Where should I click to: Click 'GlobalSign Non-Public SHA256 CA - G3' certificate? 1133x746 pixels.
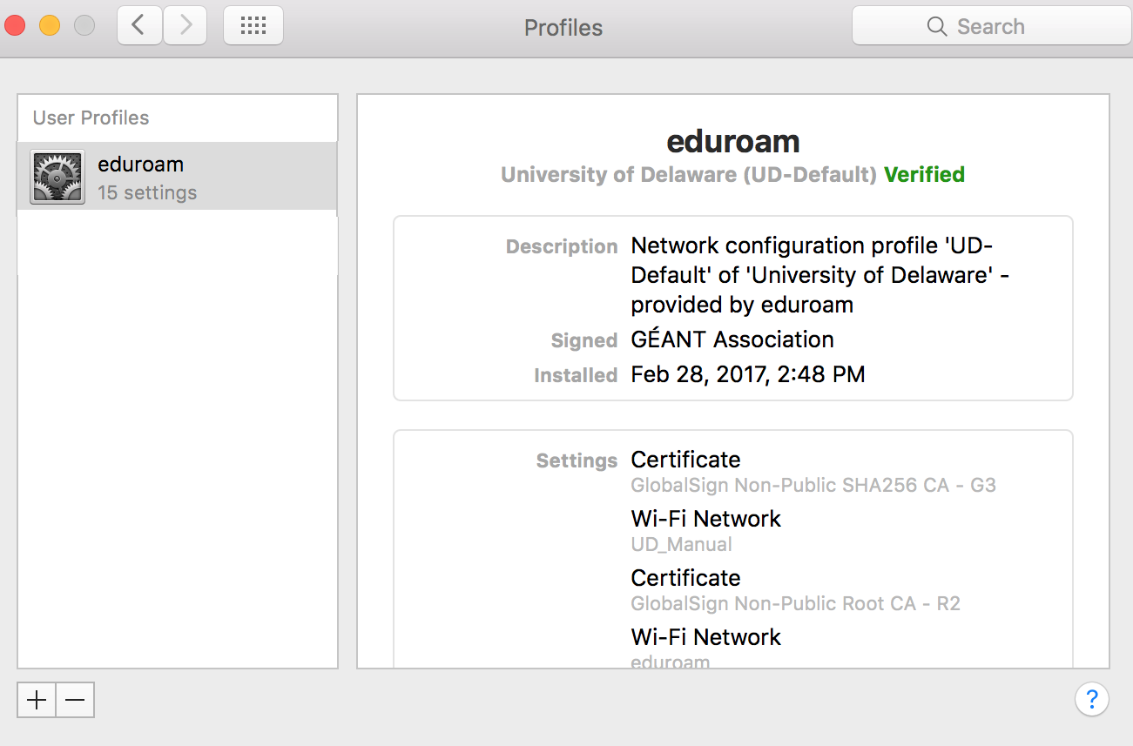pos(813,485)
